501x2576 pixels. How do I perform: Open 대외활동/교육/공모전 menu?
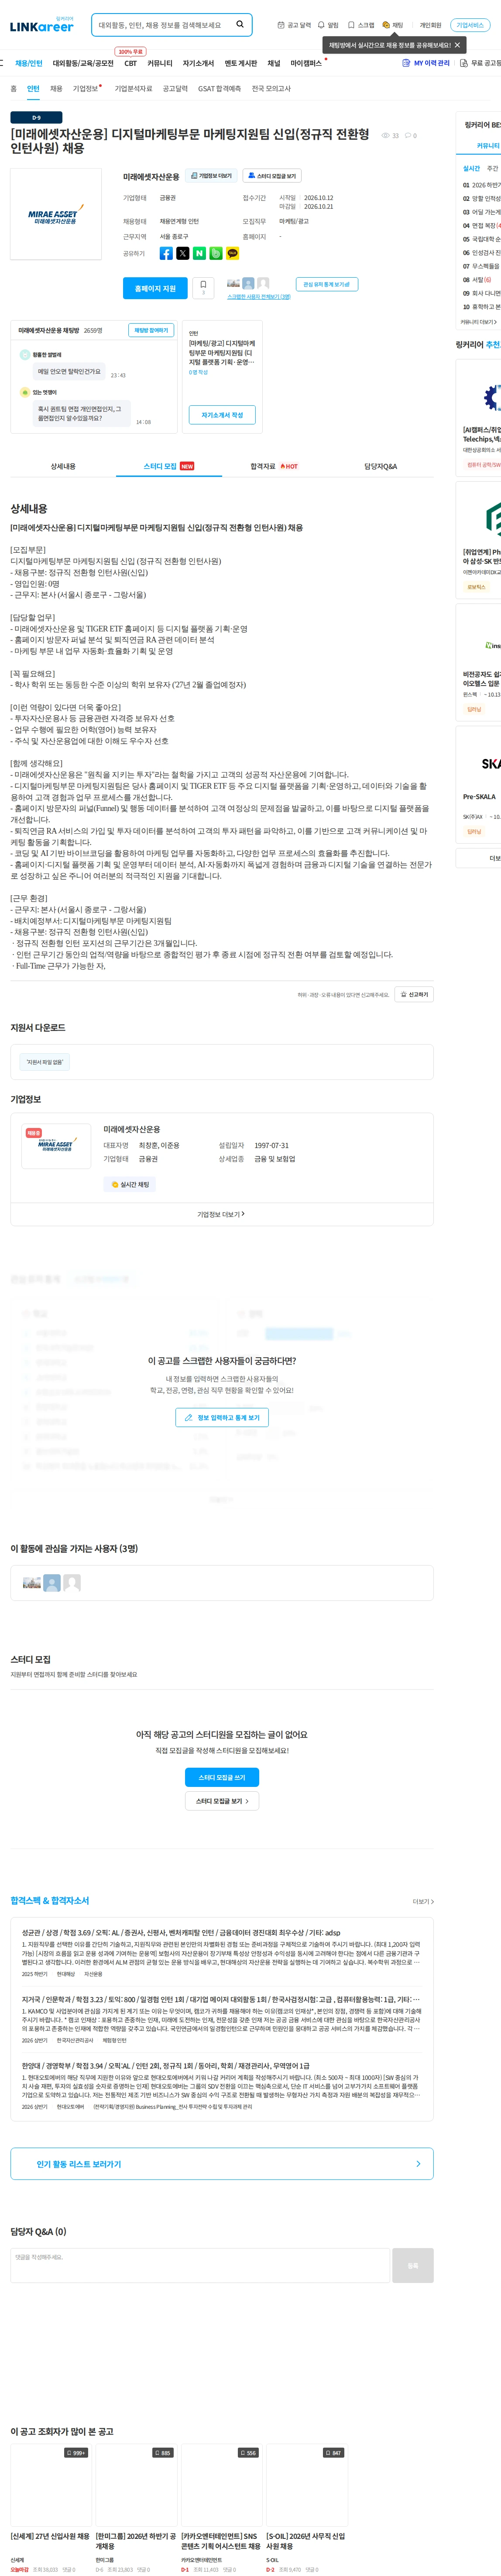point(83,63)
